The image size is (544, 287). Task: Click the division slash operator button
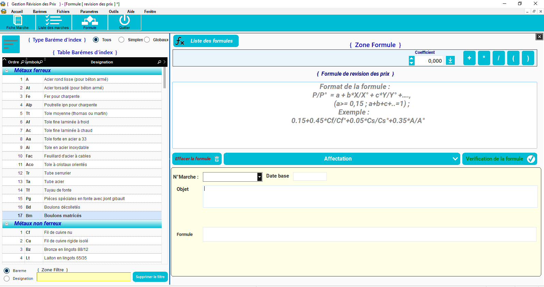pos(498,58)
